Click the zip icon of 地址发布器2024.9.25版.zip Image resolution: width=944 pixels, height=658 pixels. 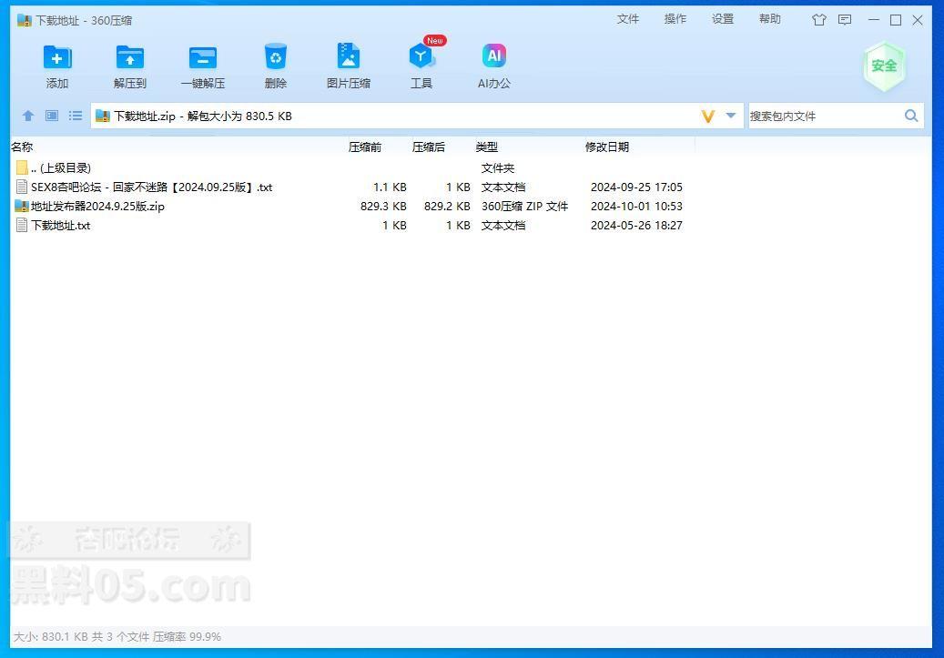pyautogui.click(x=22, y=206)
